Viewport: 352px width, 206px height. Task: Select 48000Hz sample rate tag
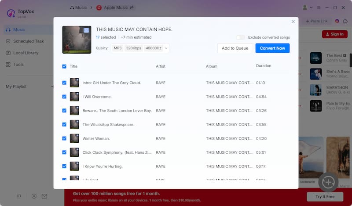[x=154, y=48]
